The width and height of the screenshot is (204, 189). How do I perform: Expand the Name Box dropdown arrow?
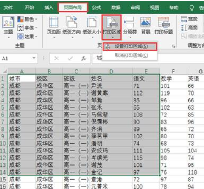34,58
